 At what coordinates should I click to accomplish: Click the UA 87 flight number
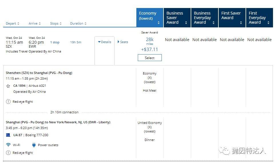point(18,135)
